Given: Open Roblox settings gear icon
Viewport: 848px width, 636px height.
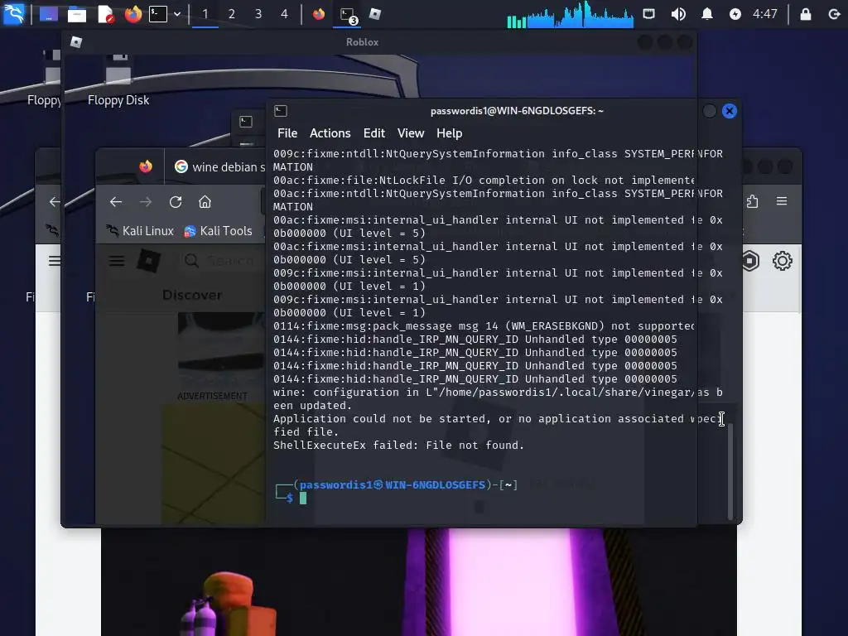Looking at the screenshot, I should pyautogui.click(x=782, y=261).
